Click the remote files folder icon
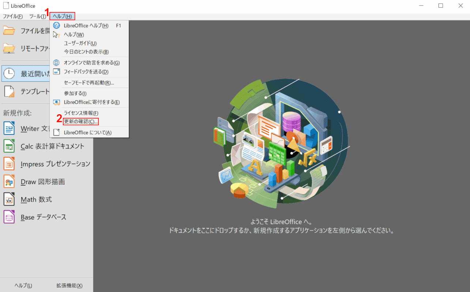 (10, 48)
